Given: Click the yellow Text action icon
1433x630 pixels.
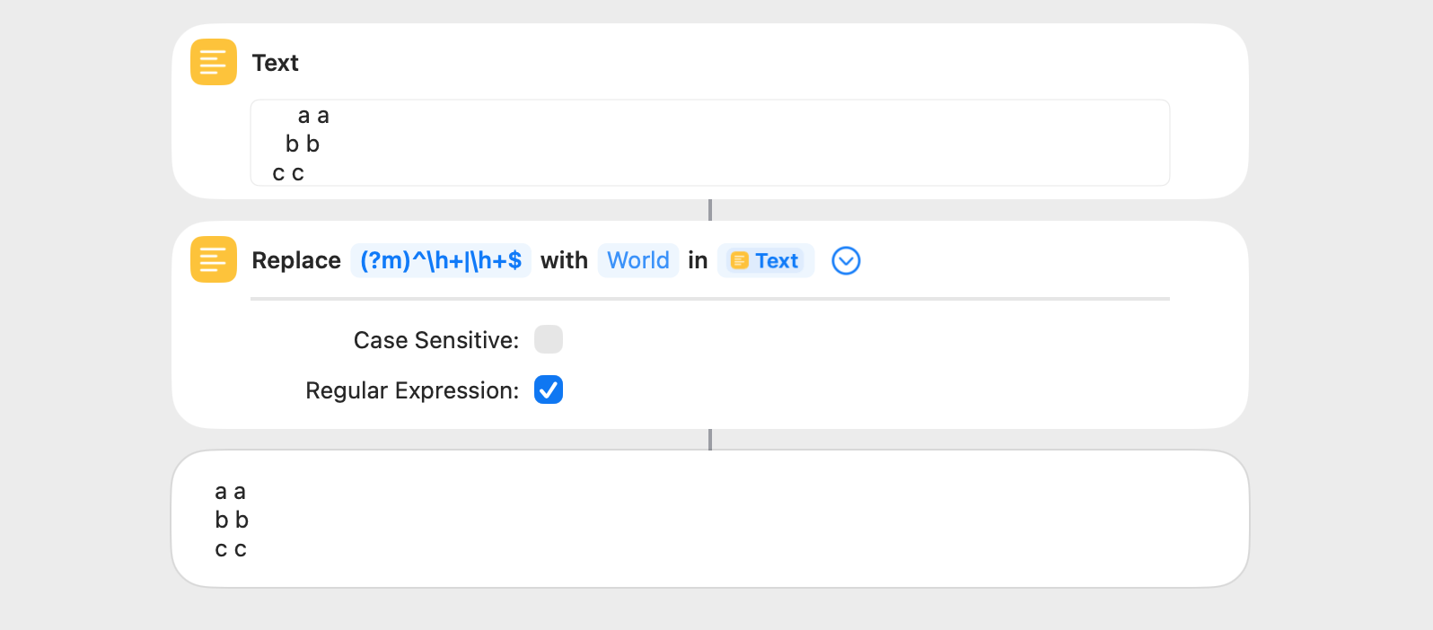Looking at the screenshot, I should pos(213,62).
